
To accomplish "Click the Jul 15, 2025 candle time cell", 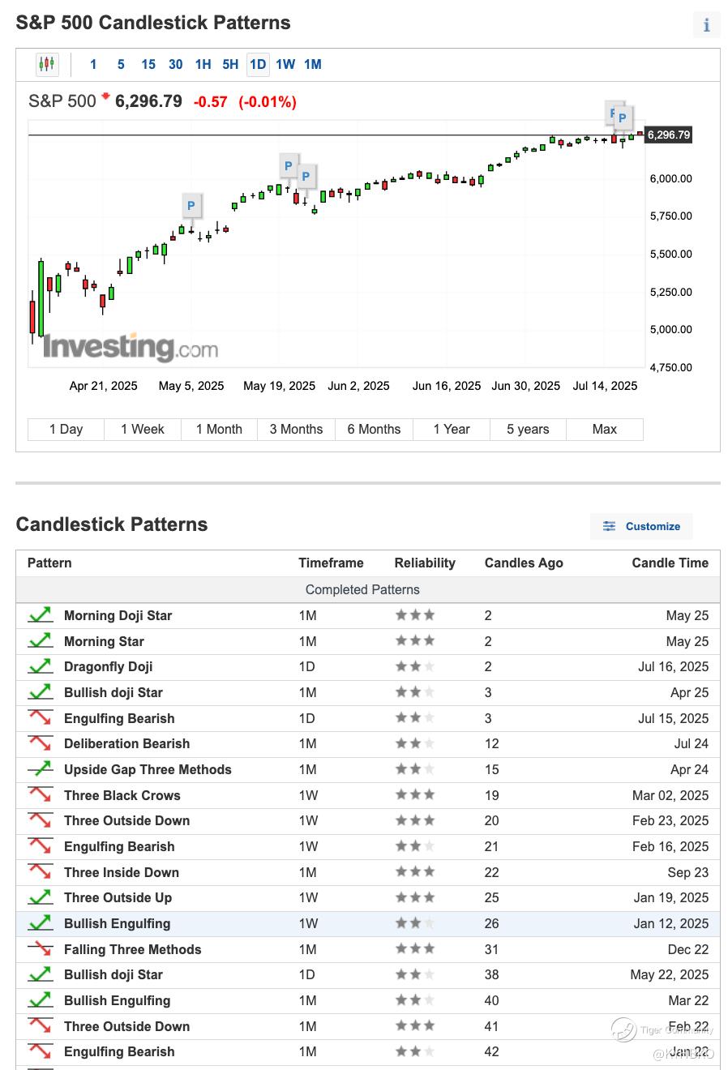I will pos(673,718).
